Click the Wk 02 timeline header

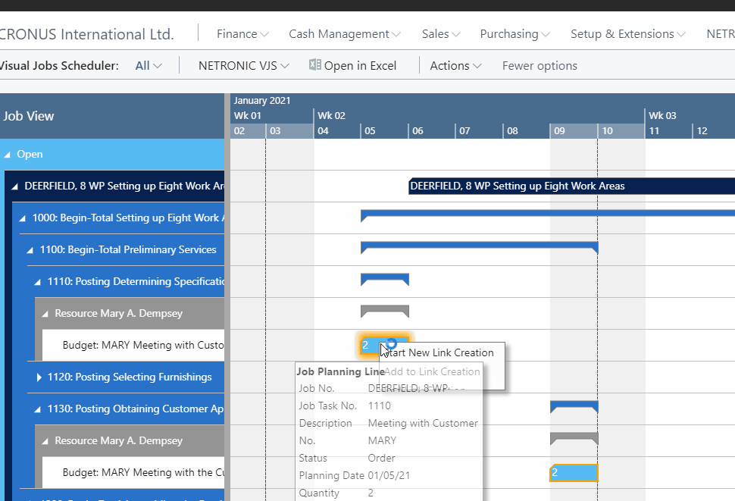pyautogui.click(x=331, y=115)
